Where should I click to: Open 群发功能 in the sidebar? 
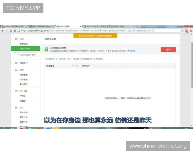(x=23, y=44)
